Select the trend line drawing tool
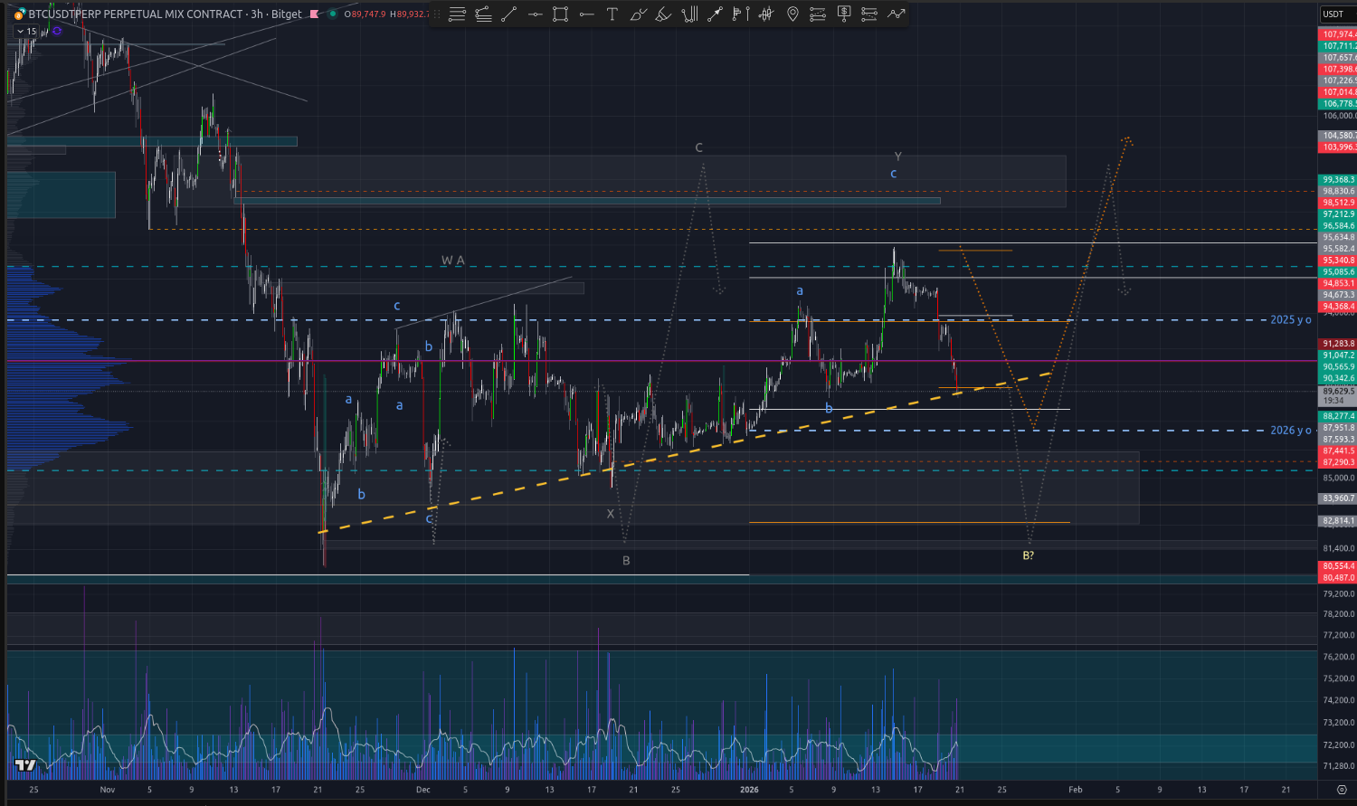 509,14
